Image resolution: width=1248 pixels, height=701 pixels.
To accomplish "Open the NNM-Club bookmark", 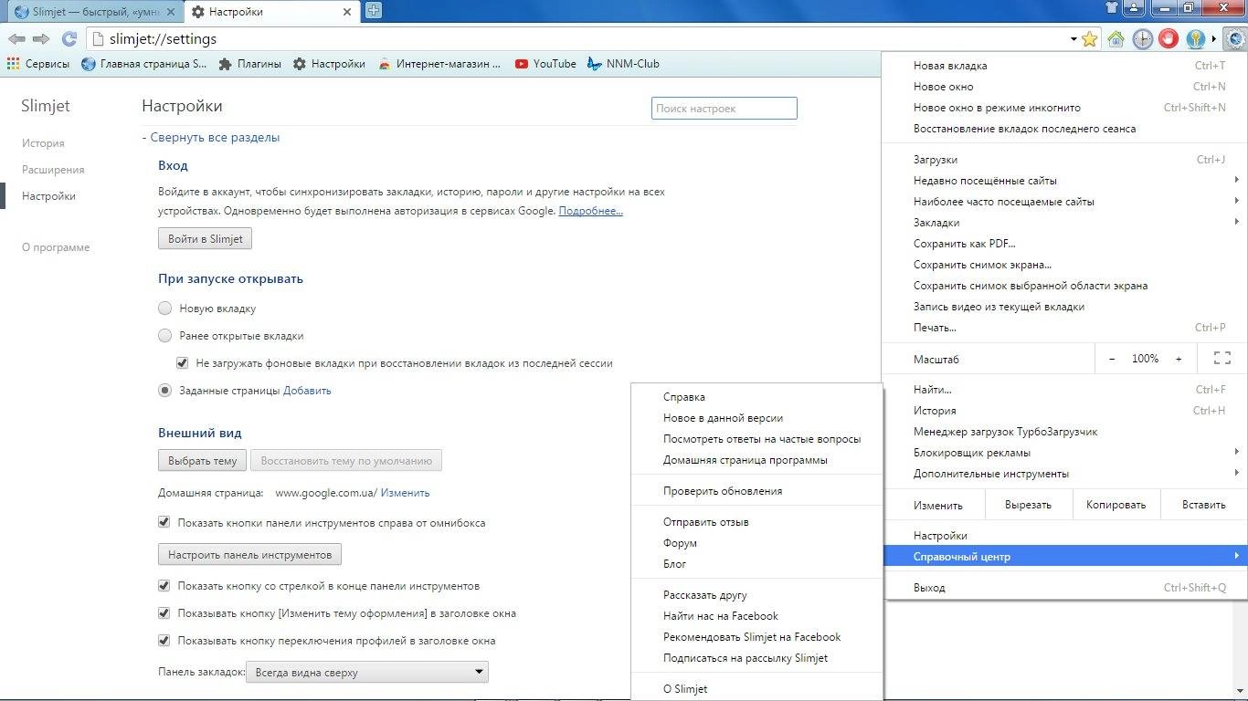I will coord(623,64).
